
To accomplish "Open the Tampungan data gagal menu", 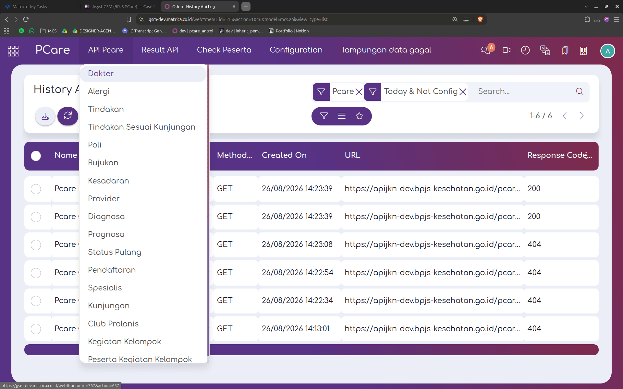I will (386, 50).
